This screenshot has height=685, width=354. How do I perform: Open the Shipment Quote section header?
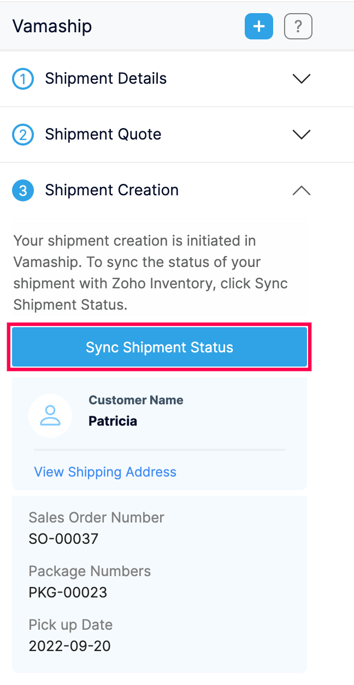(103, 135)
